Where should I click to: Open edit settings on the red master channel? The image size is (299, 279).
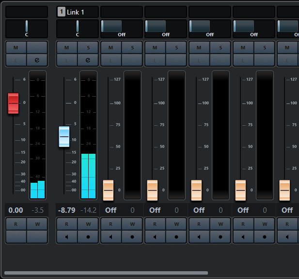(37, 60)
